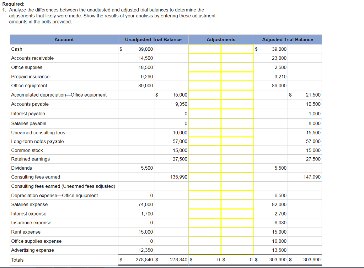The height and width of the screenshot is (268, 364).
Task: Click the adjustment debit cell for Cash
Action: [205, 49]
